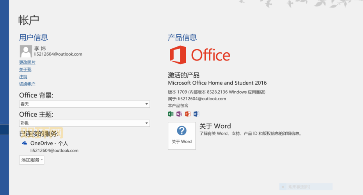
Task: Click the Word product icon
Action: click(x=196, y=114)
